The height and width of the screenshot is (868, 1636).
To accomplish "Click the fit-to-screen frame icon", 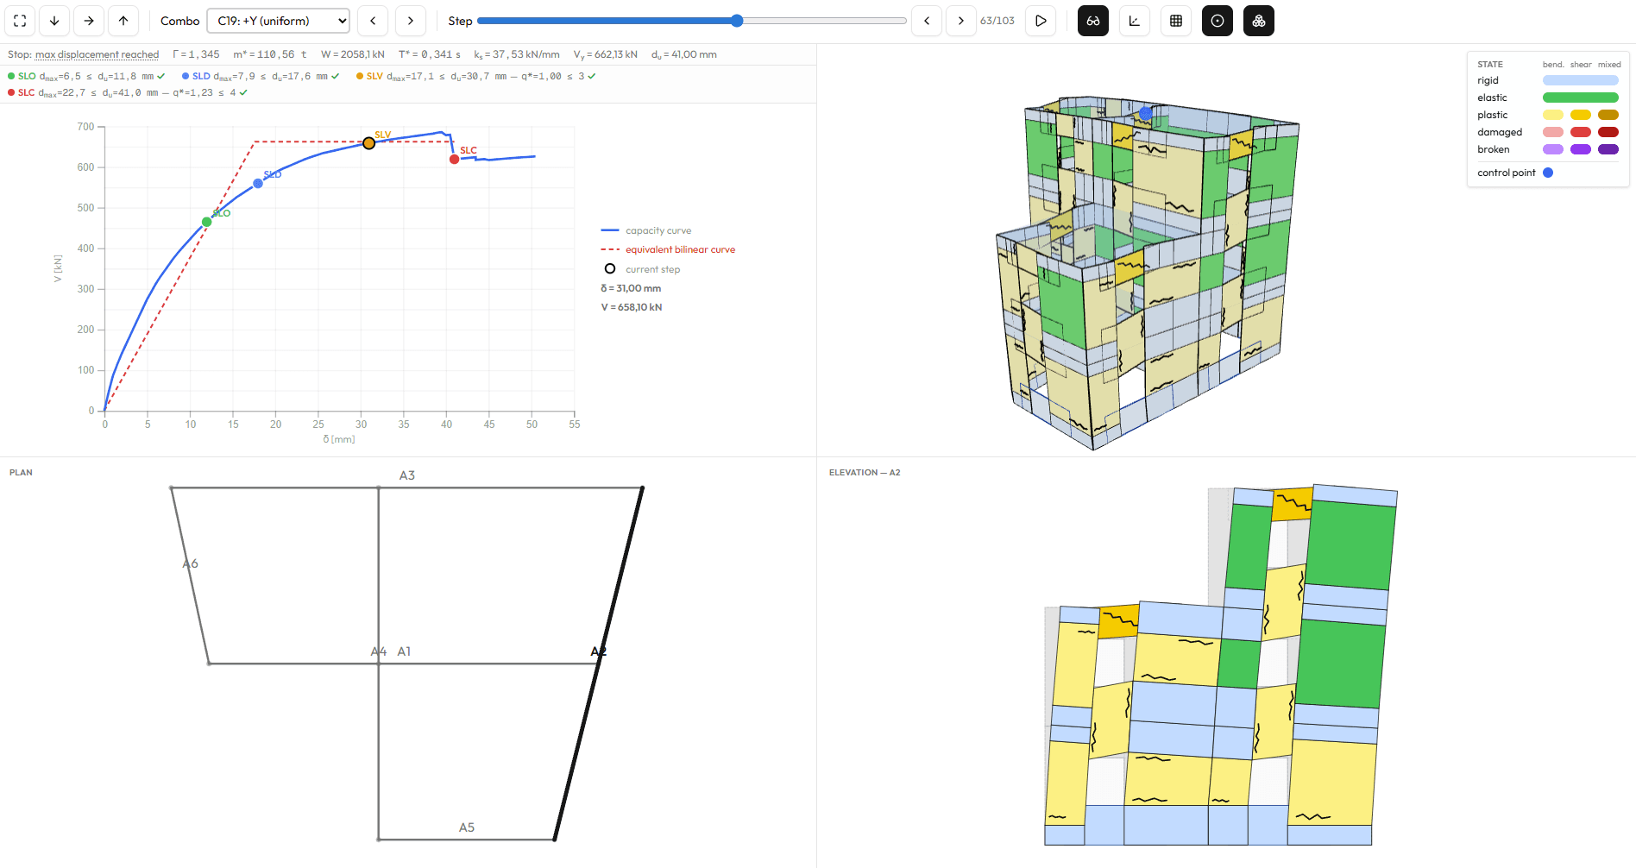I will (20, 21).
